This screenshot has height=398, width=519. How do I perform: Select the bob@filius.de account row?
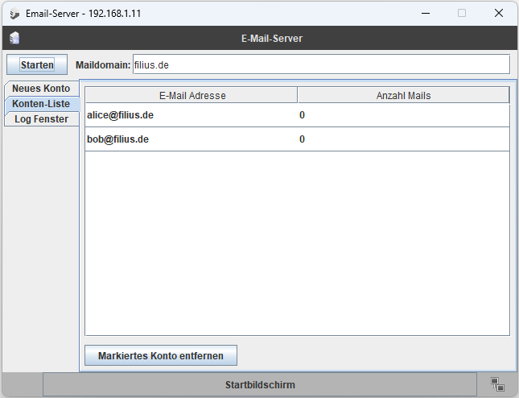tap(118, 139)
